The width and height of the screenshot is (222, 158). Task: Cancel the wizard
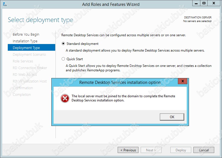[204, 150]
